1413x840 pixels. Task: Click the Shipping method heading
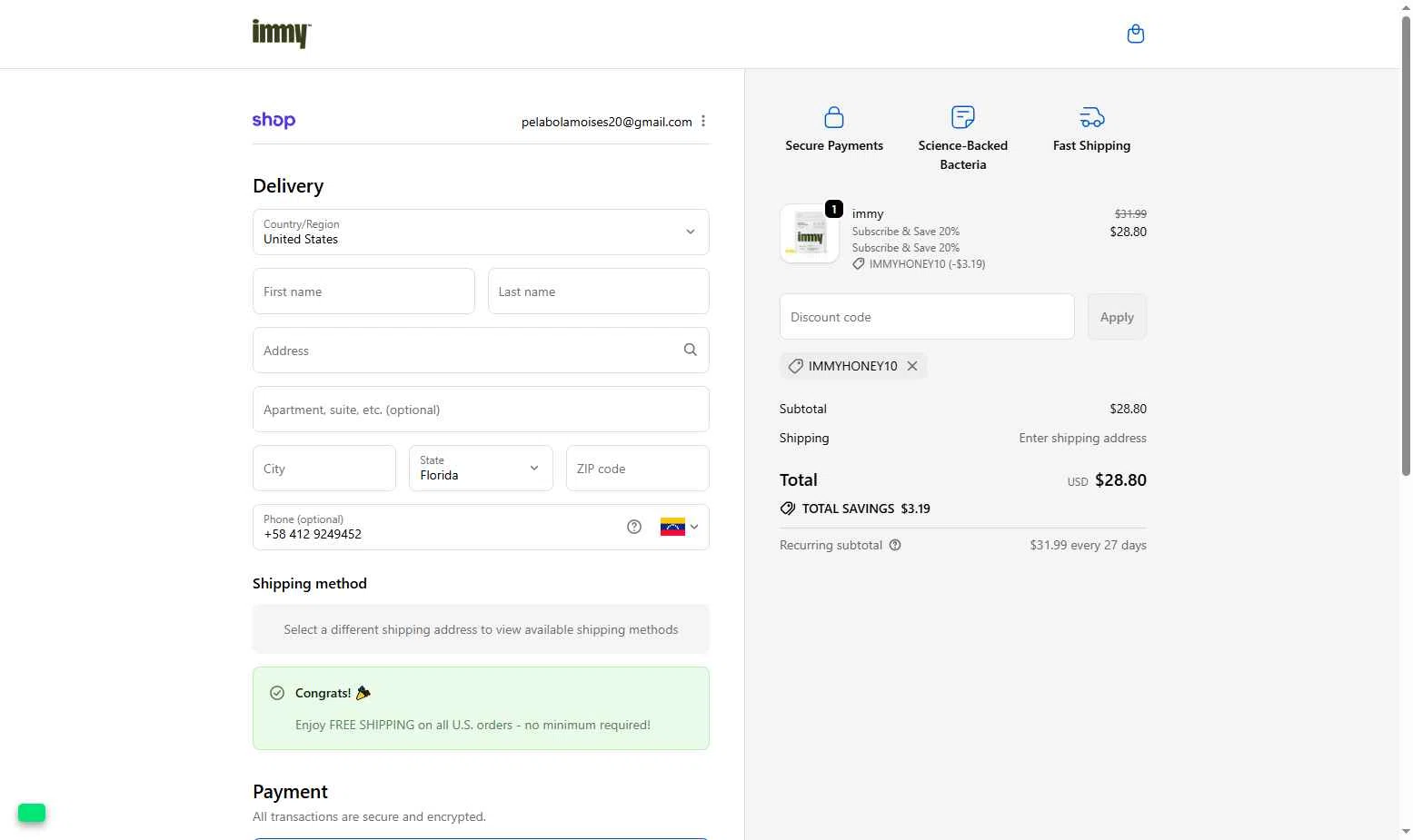[310, 583]
